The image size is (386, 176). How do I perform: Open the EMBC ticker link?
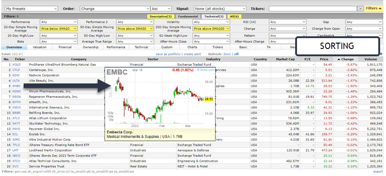(x=16, y=86)
